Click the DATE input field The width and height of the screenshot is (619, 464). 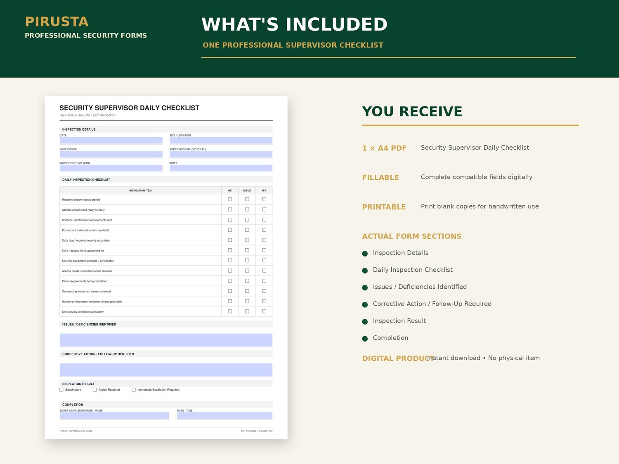(x=111, y=140)
